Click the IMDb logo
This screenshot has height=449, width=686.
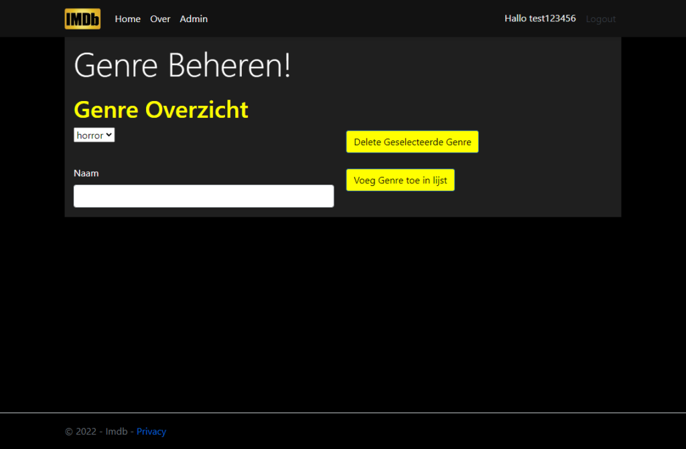tap(82, 19)
